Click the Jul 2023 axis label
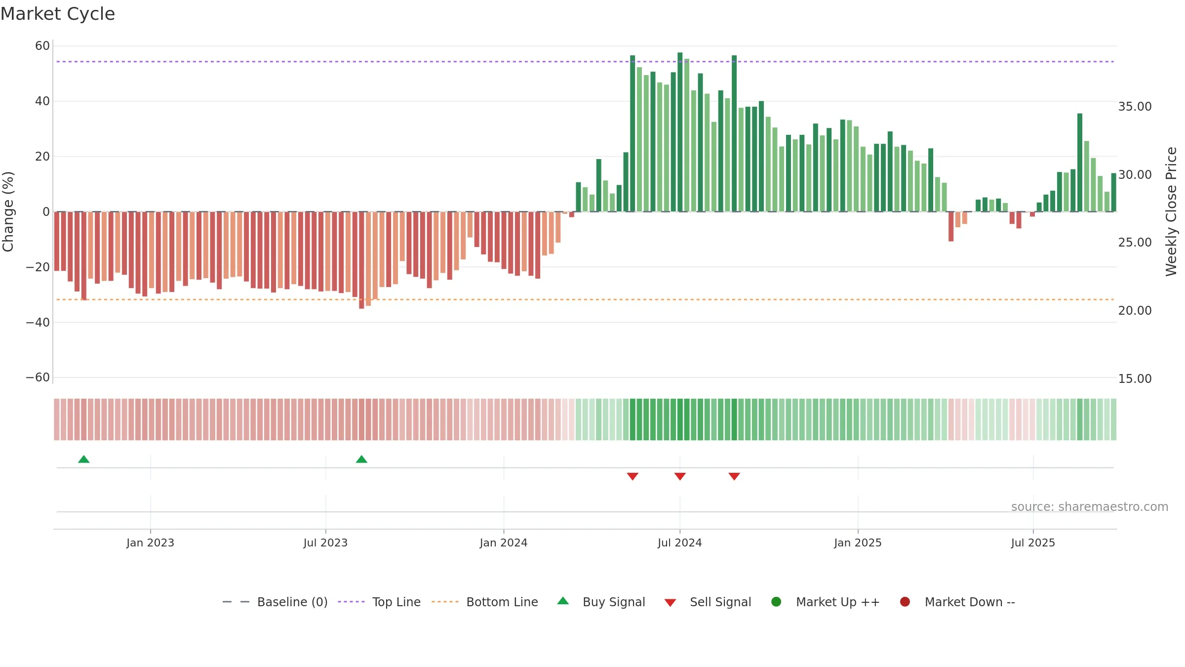This screenshot has width=1185, height=667. 325,543
